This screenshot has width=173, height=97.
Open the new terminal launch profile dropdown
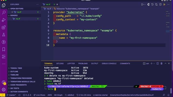click(154, 64)
